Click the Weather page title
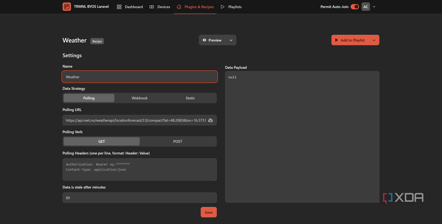Viewport: 442px width, 224px height. (x=75, y=40)
